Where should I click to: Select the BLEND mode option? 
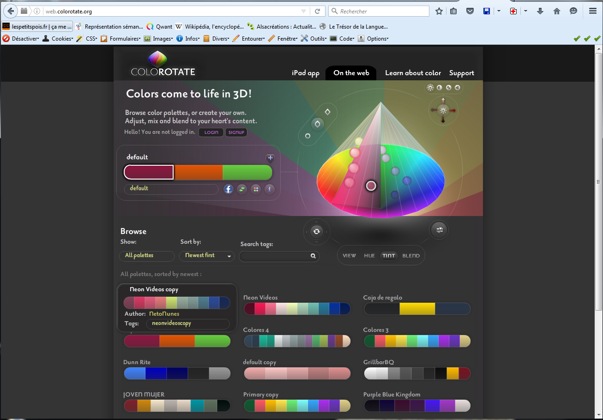[x=411, y=256]
